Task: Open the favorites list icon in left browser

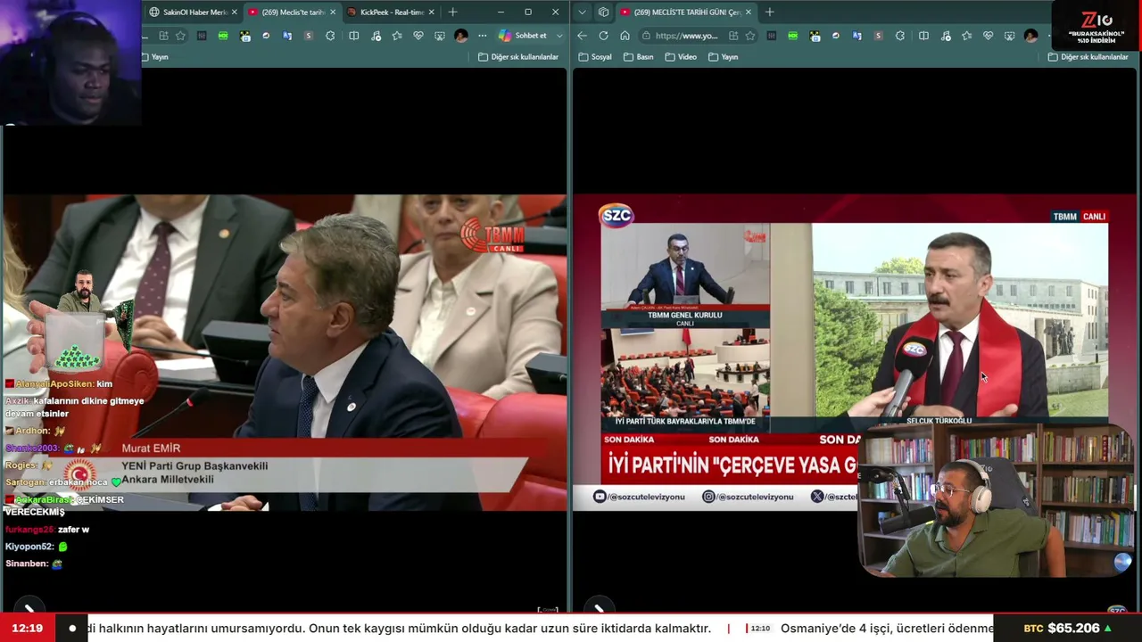Action: pos(397,36)
